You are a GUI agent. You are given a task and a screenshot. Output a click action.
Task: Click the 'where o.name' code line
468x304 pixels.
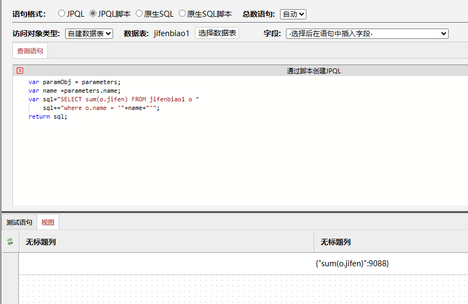(101, 108)
